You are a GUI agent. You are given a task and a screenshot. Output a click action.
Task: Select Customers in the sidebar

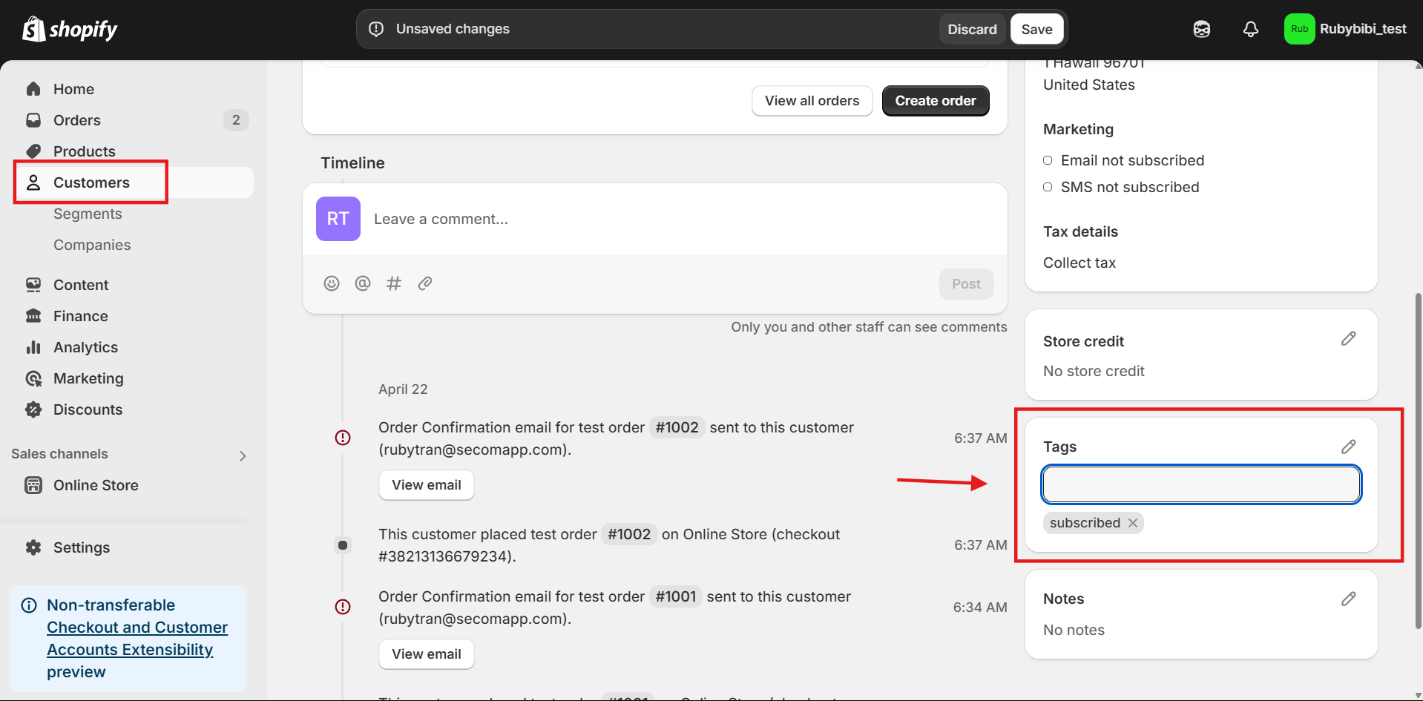click(134, 182)
